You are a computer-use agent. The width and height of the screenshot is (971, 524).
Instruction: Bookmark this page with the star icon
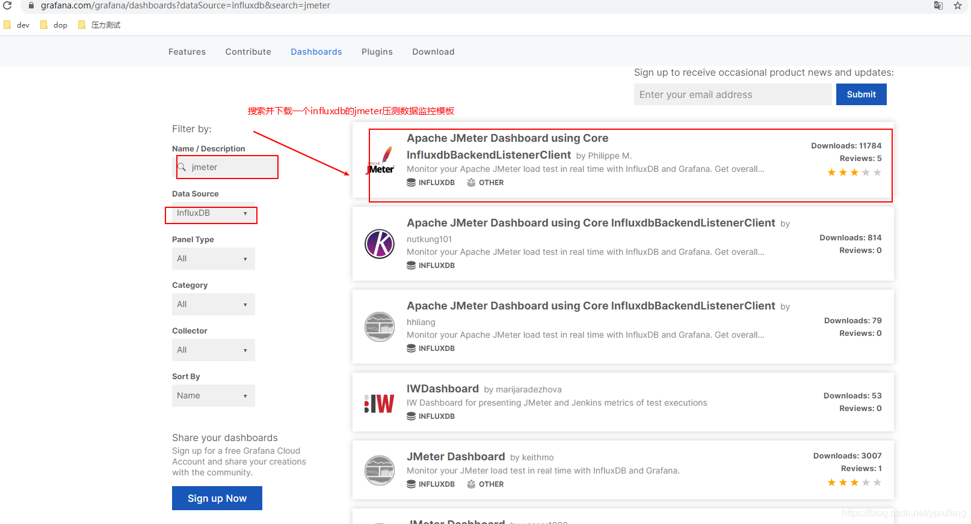pyautogui.click(x=958, y=5)
